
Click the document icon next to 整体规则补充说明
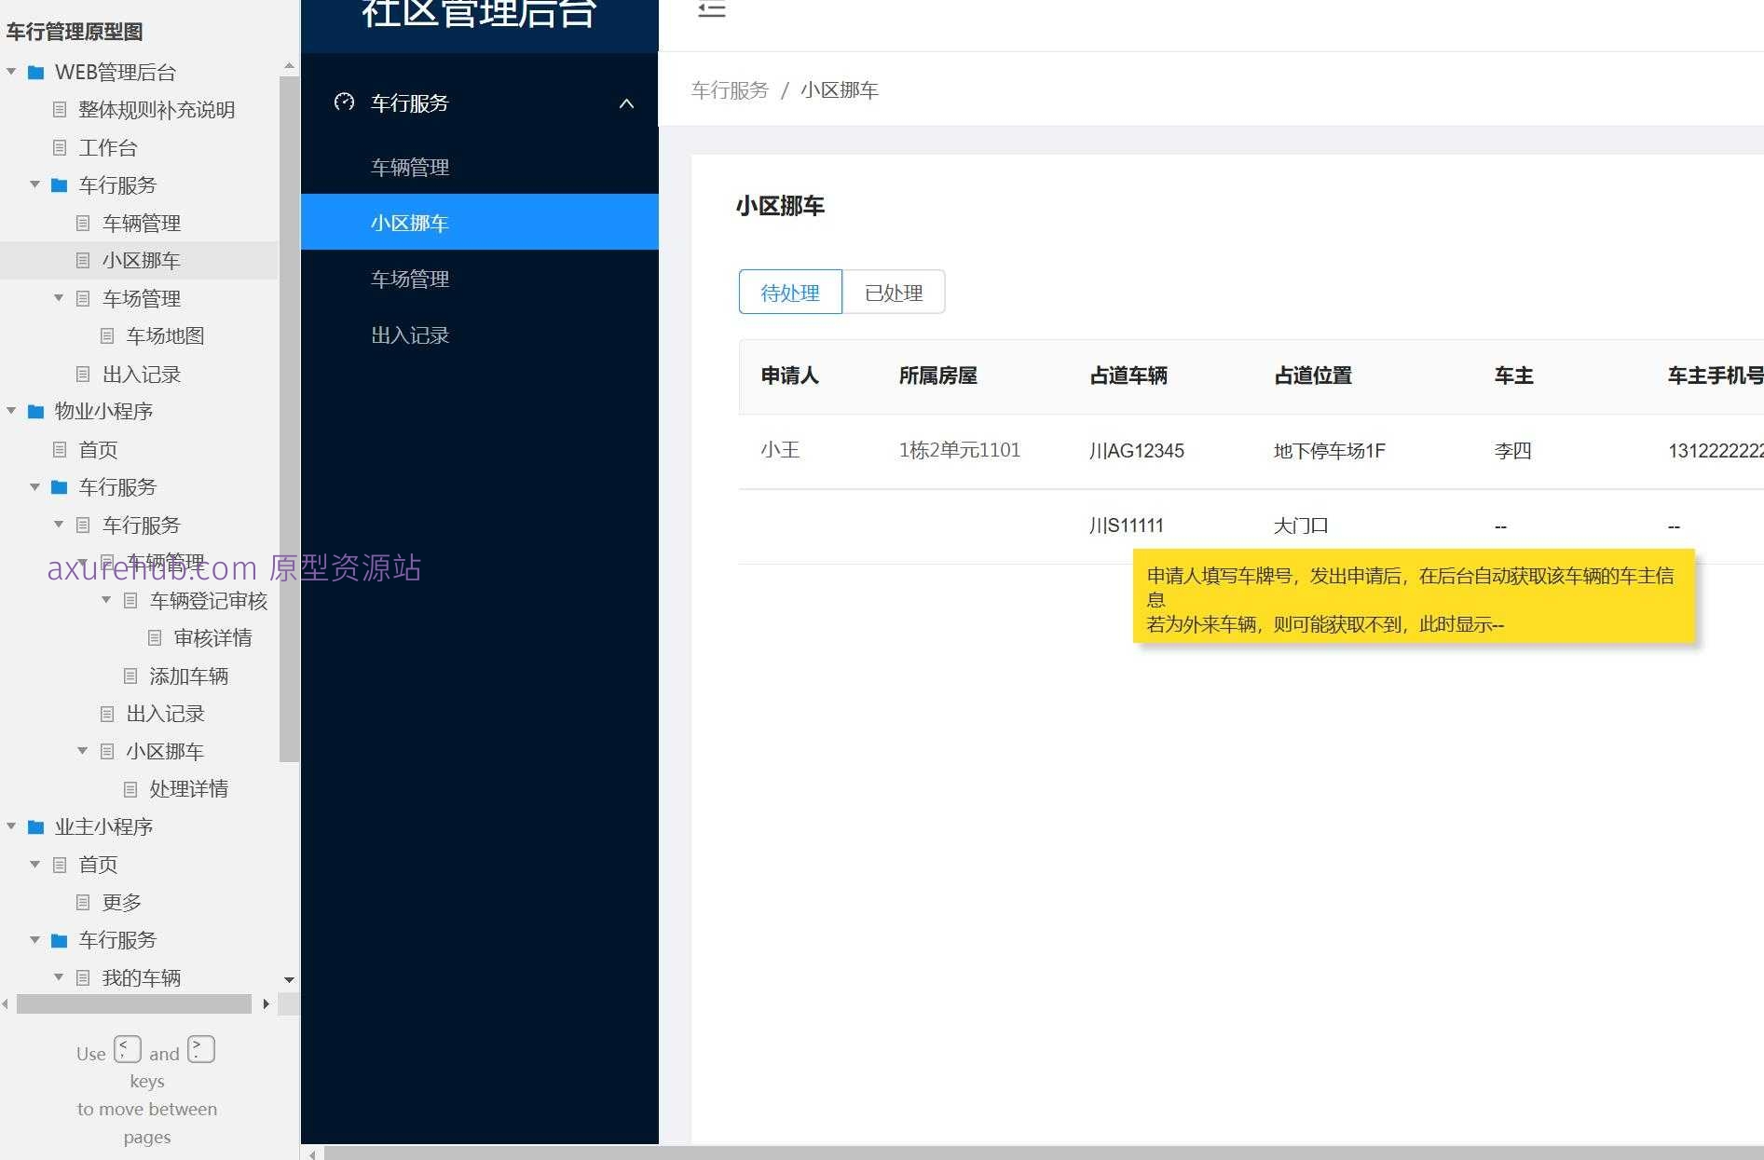coord(60,109)
